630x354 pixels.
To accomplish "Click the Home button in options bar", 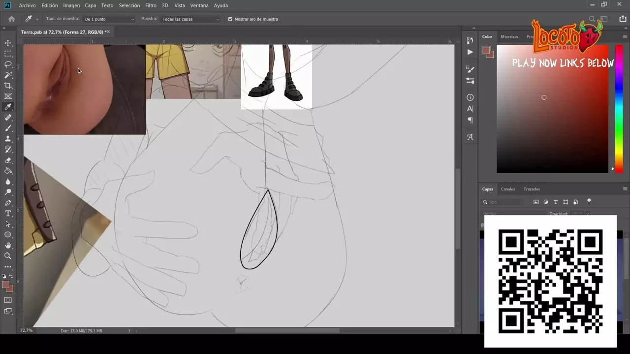I will pyautogui.click(x=11, y=19).
